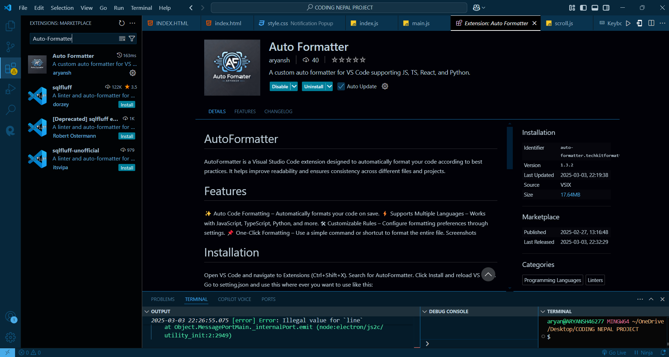
Task: Open the aryansh publisher link
Action: click(x=279, y=60)
